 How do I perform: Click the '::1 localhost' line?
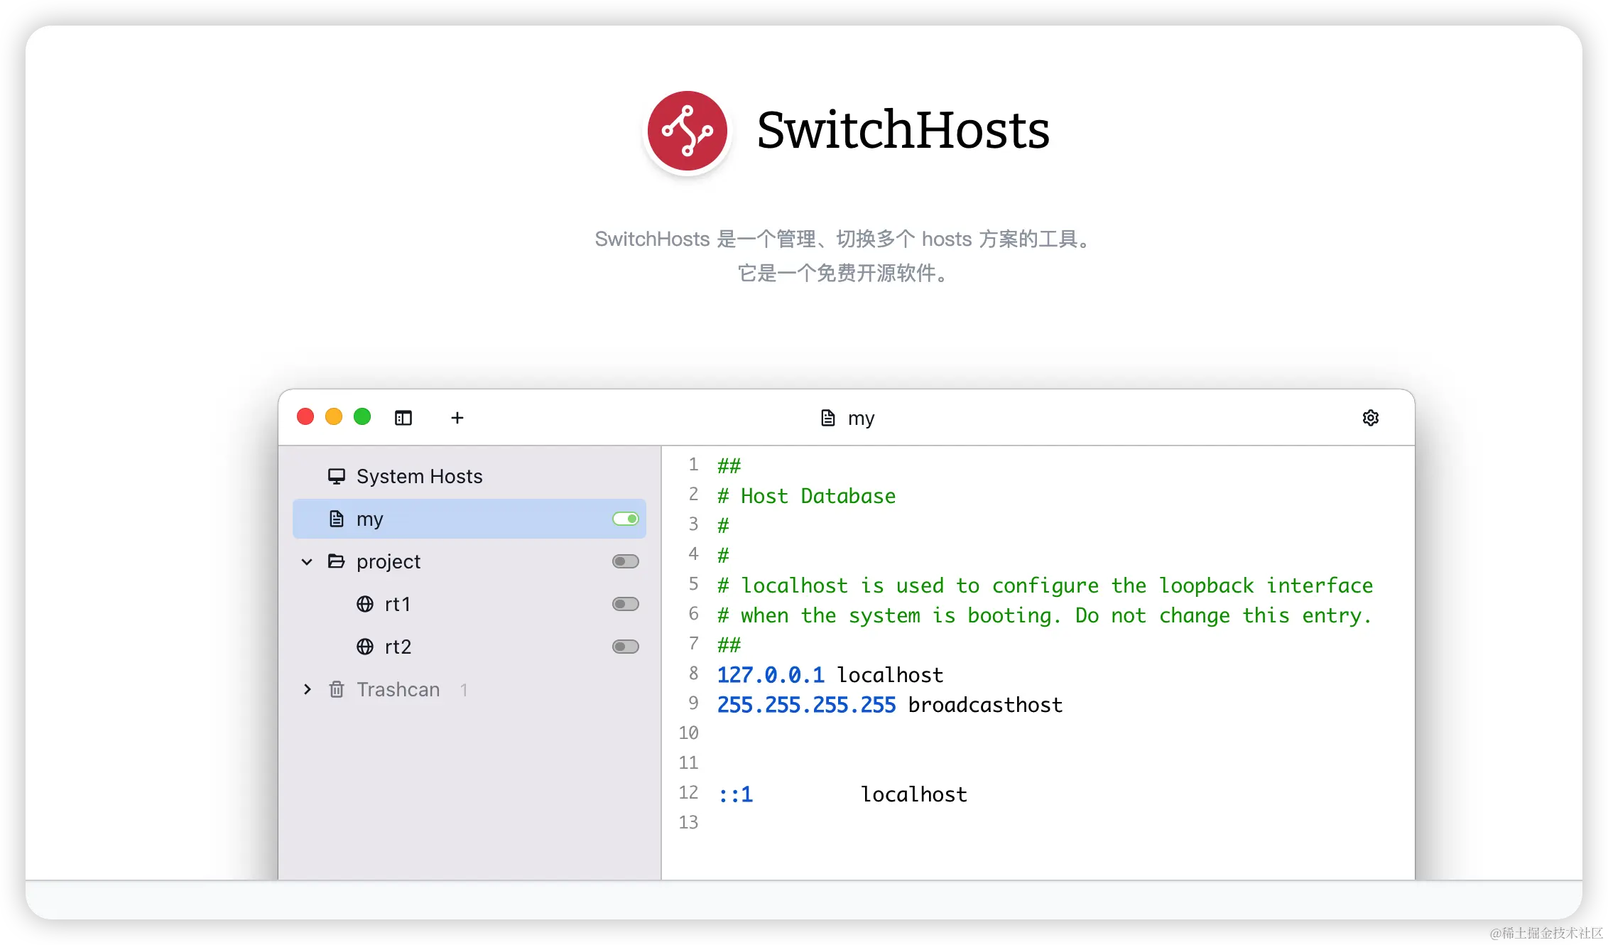842,794
